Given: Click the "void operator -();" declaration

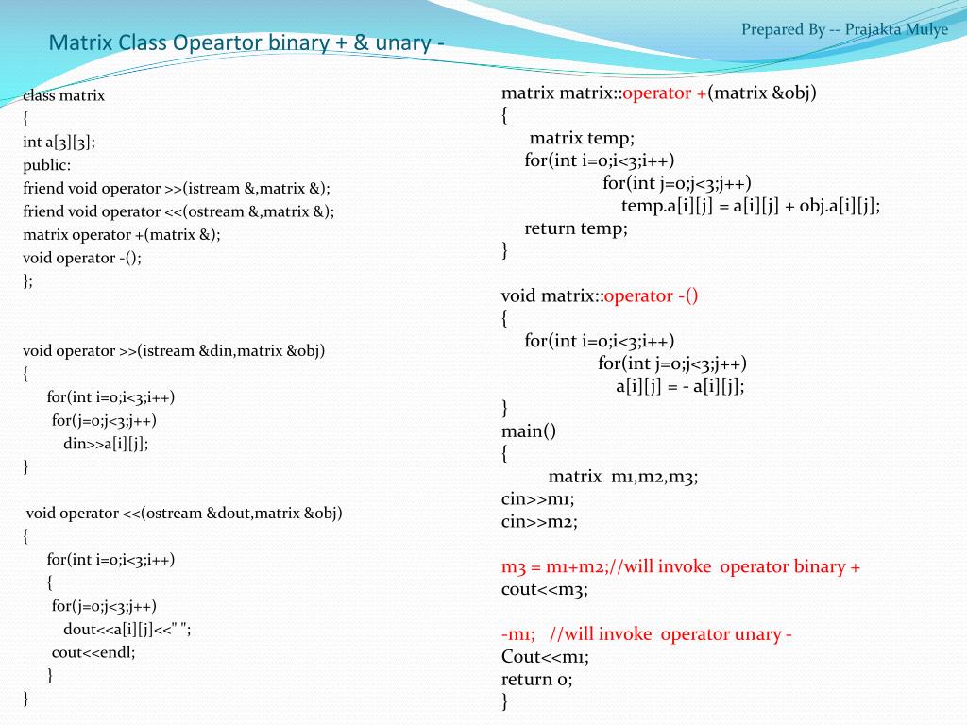Looking at the screenshot, I should coord(82,259).
